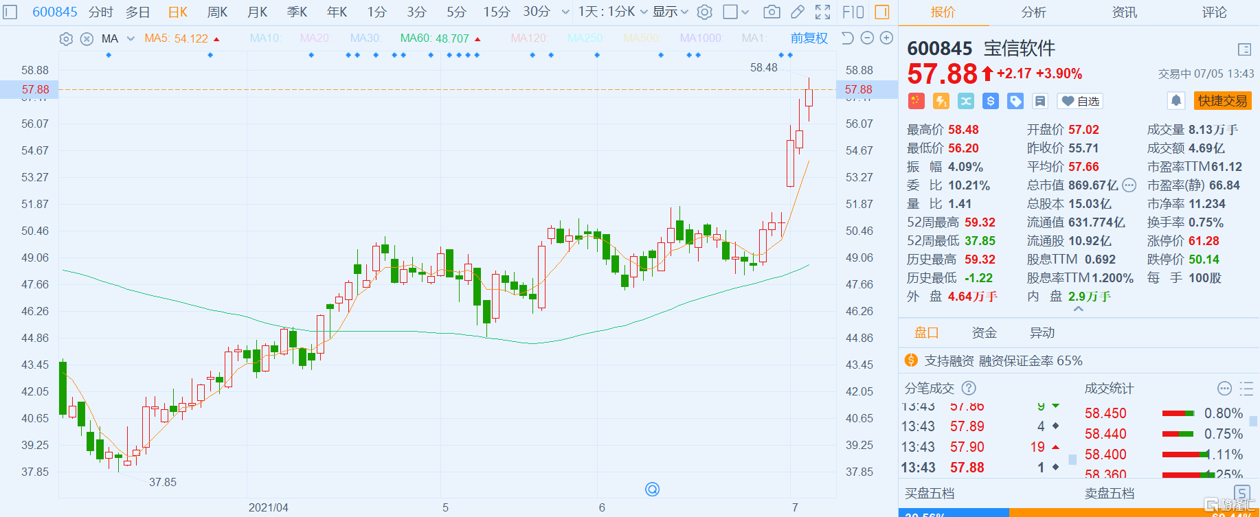1260x517 pixels.
Task: Open the MA indicator settings gear
Action: (66, 39)
